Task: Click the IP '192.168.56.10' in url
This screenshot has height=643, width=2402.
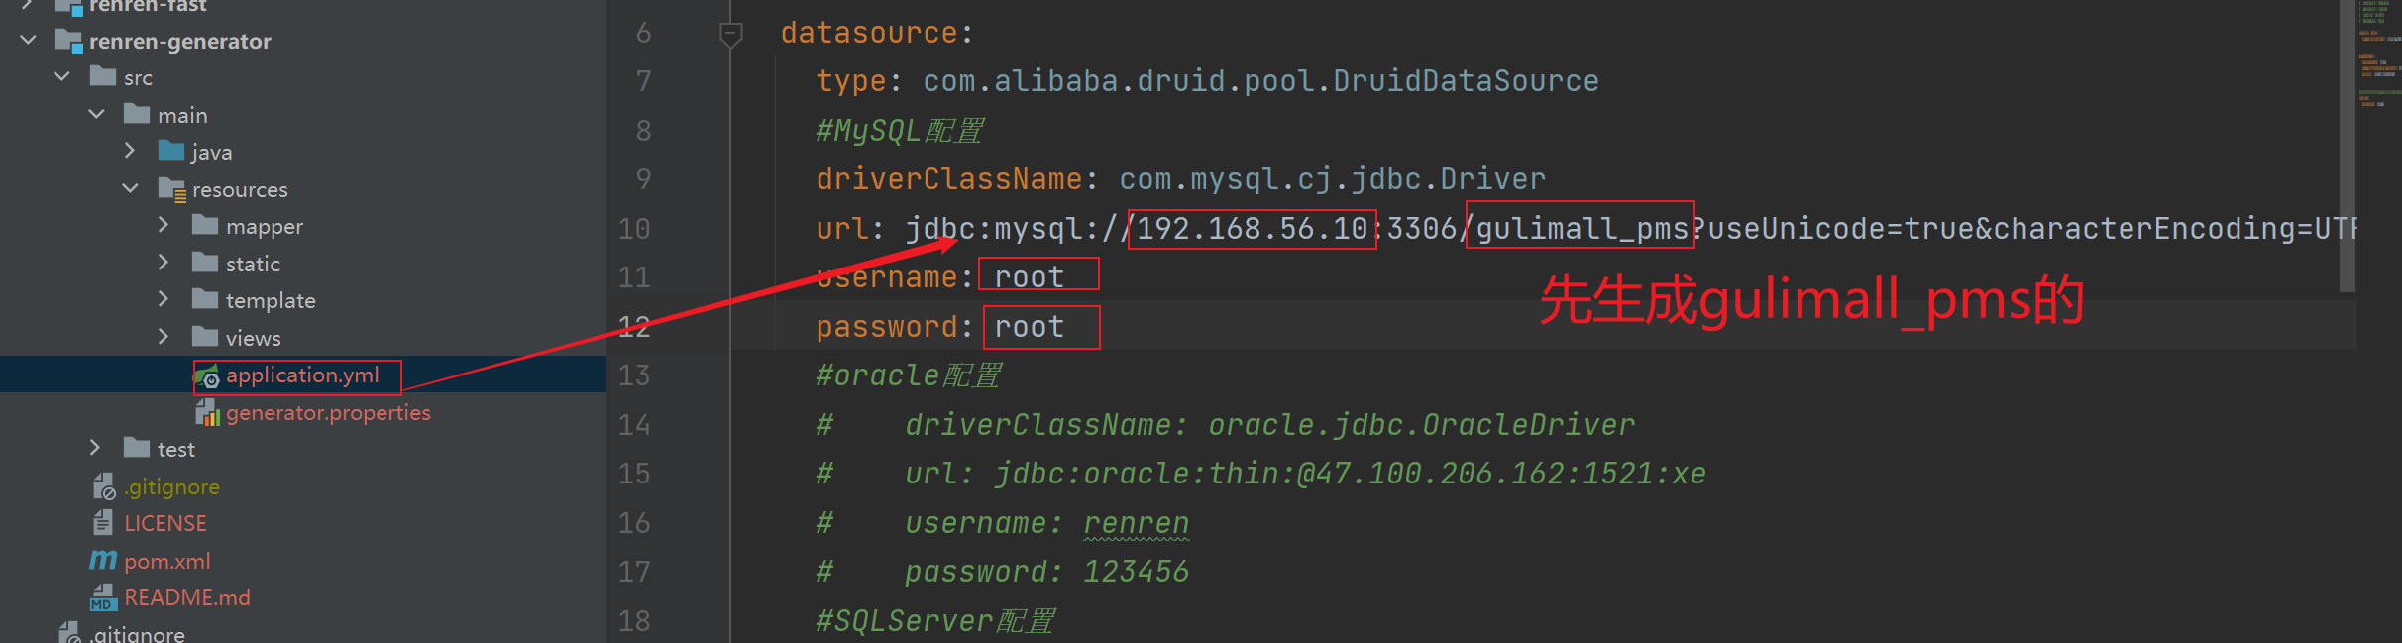Action: click(1252, 229)
